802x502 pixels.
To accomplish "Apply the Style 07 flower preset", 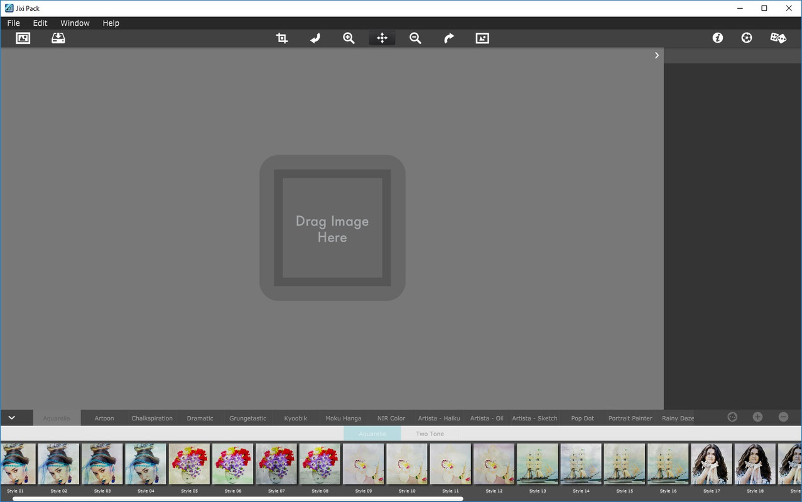I will pos(276,464).
